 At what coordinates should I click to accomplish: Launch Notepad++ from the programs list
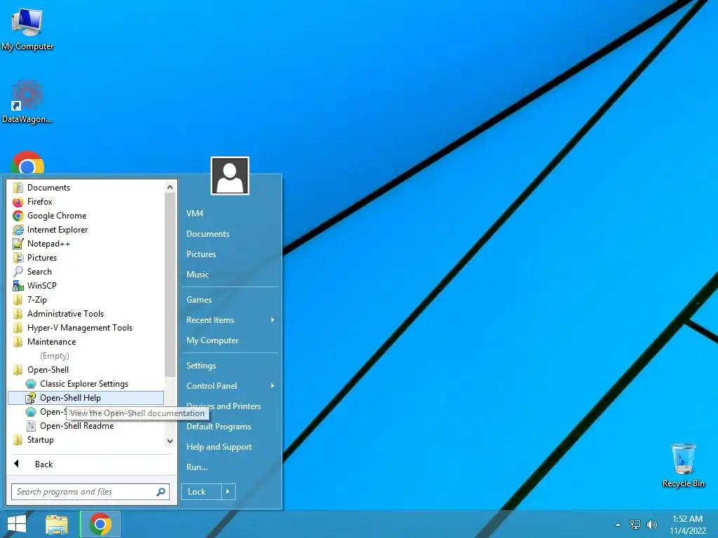coord(86,244)
